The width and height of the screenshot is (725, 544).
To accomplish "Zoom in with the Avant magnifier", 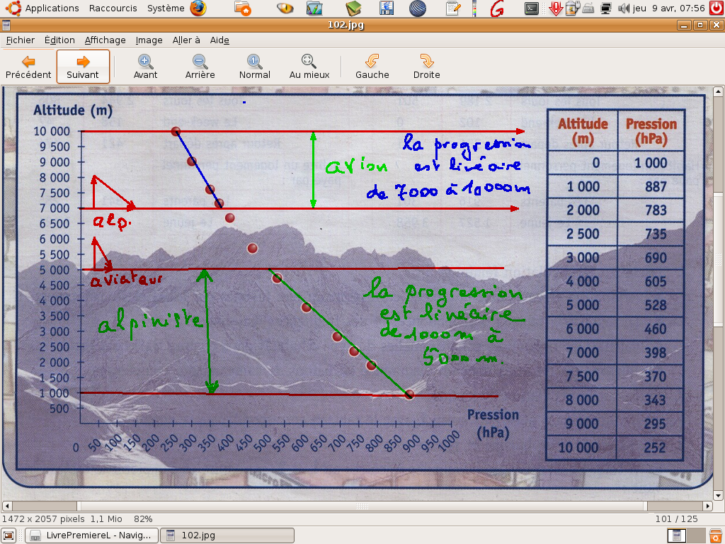I will [145, 62].
